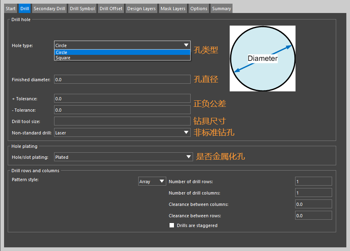This screenshot has width=350, height=251.
Task: Enable Drills are staggered checkbox
Action: 172,225
